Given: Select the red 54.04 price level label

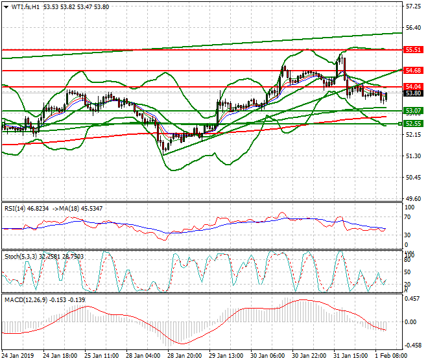Looking at the screenshot, I should coord(413,86).
